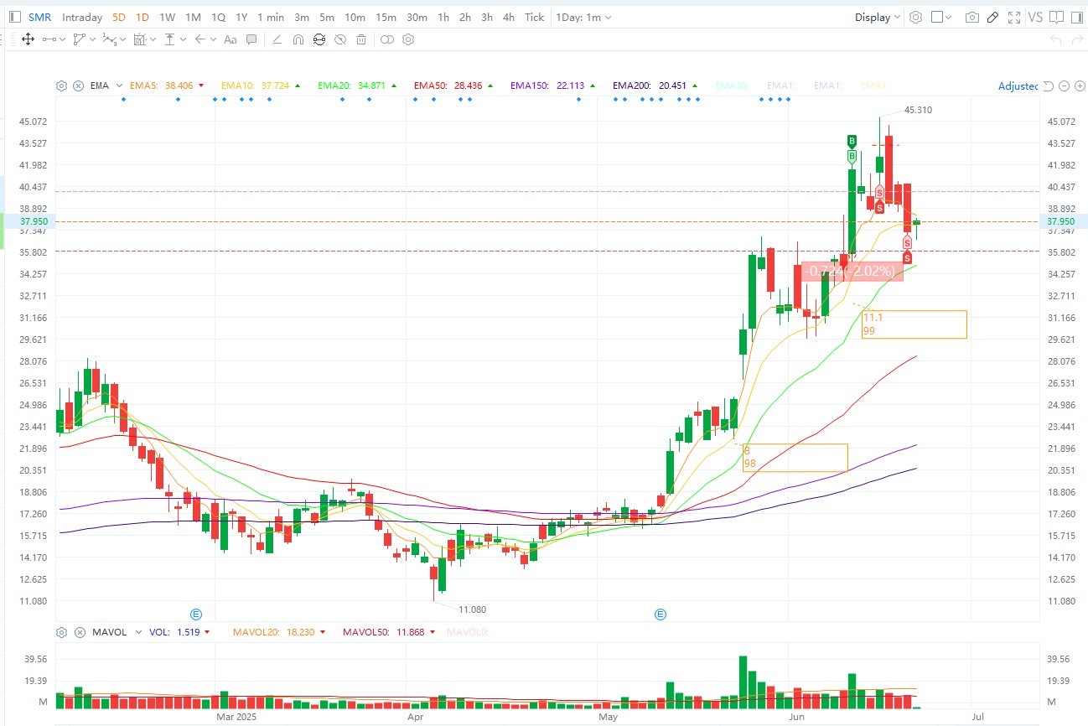
Task: Select the crosshair move cursor tool
Action: (28, 39)
